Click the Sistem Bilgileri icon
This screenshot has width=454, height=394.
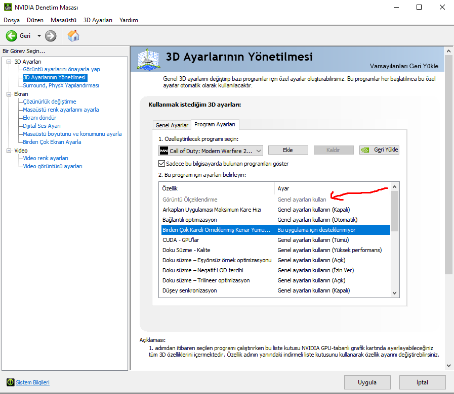pos(11,382)
